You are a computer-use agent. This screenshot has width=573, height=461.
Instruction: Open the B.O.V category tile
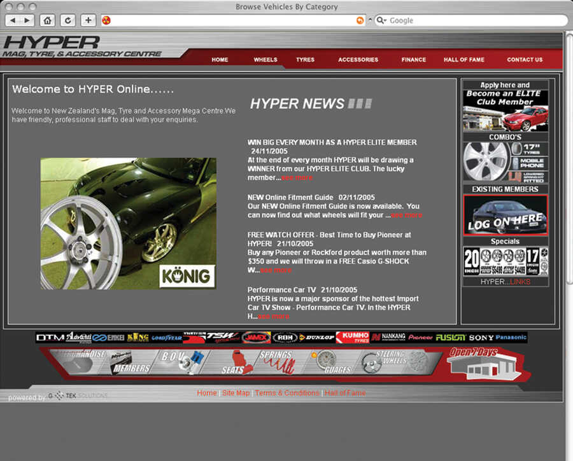point(181,362)
